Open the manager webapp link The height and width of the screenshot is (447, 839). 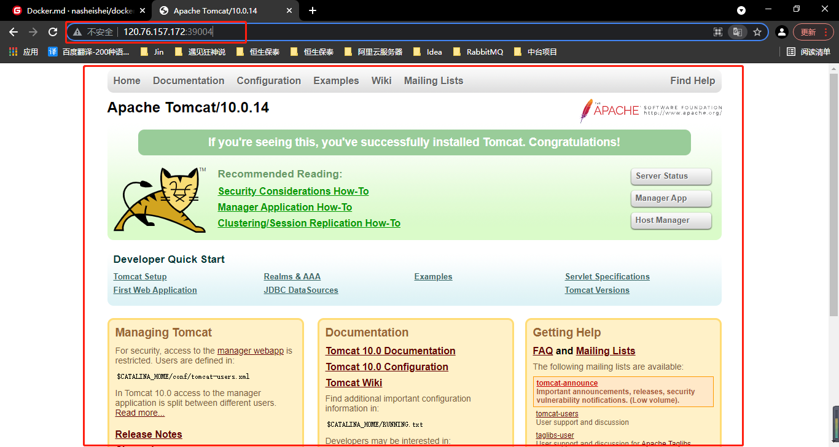pyautogui.click(x=251, y=351)
